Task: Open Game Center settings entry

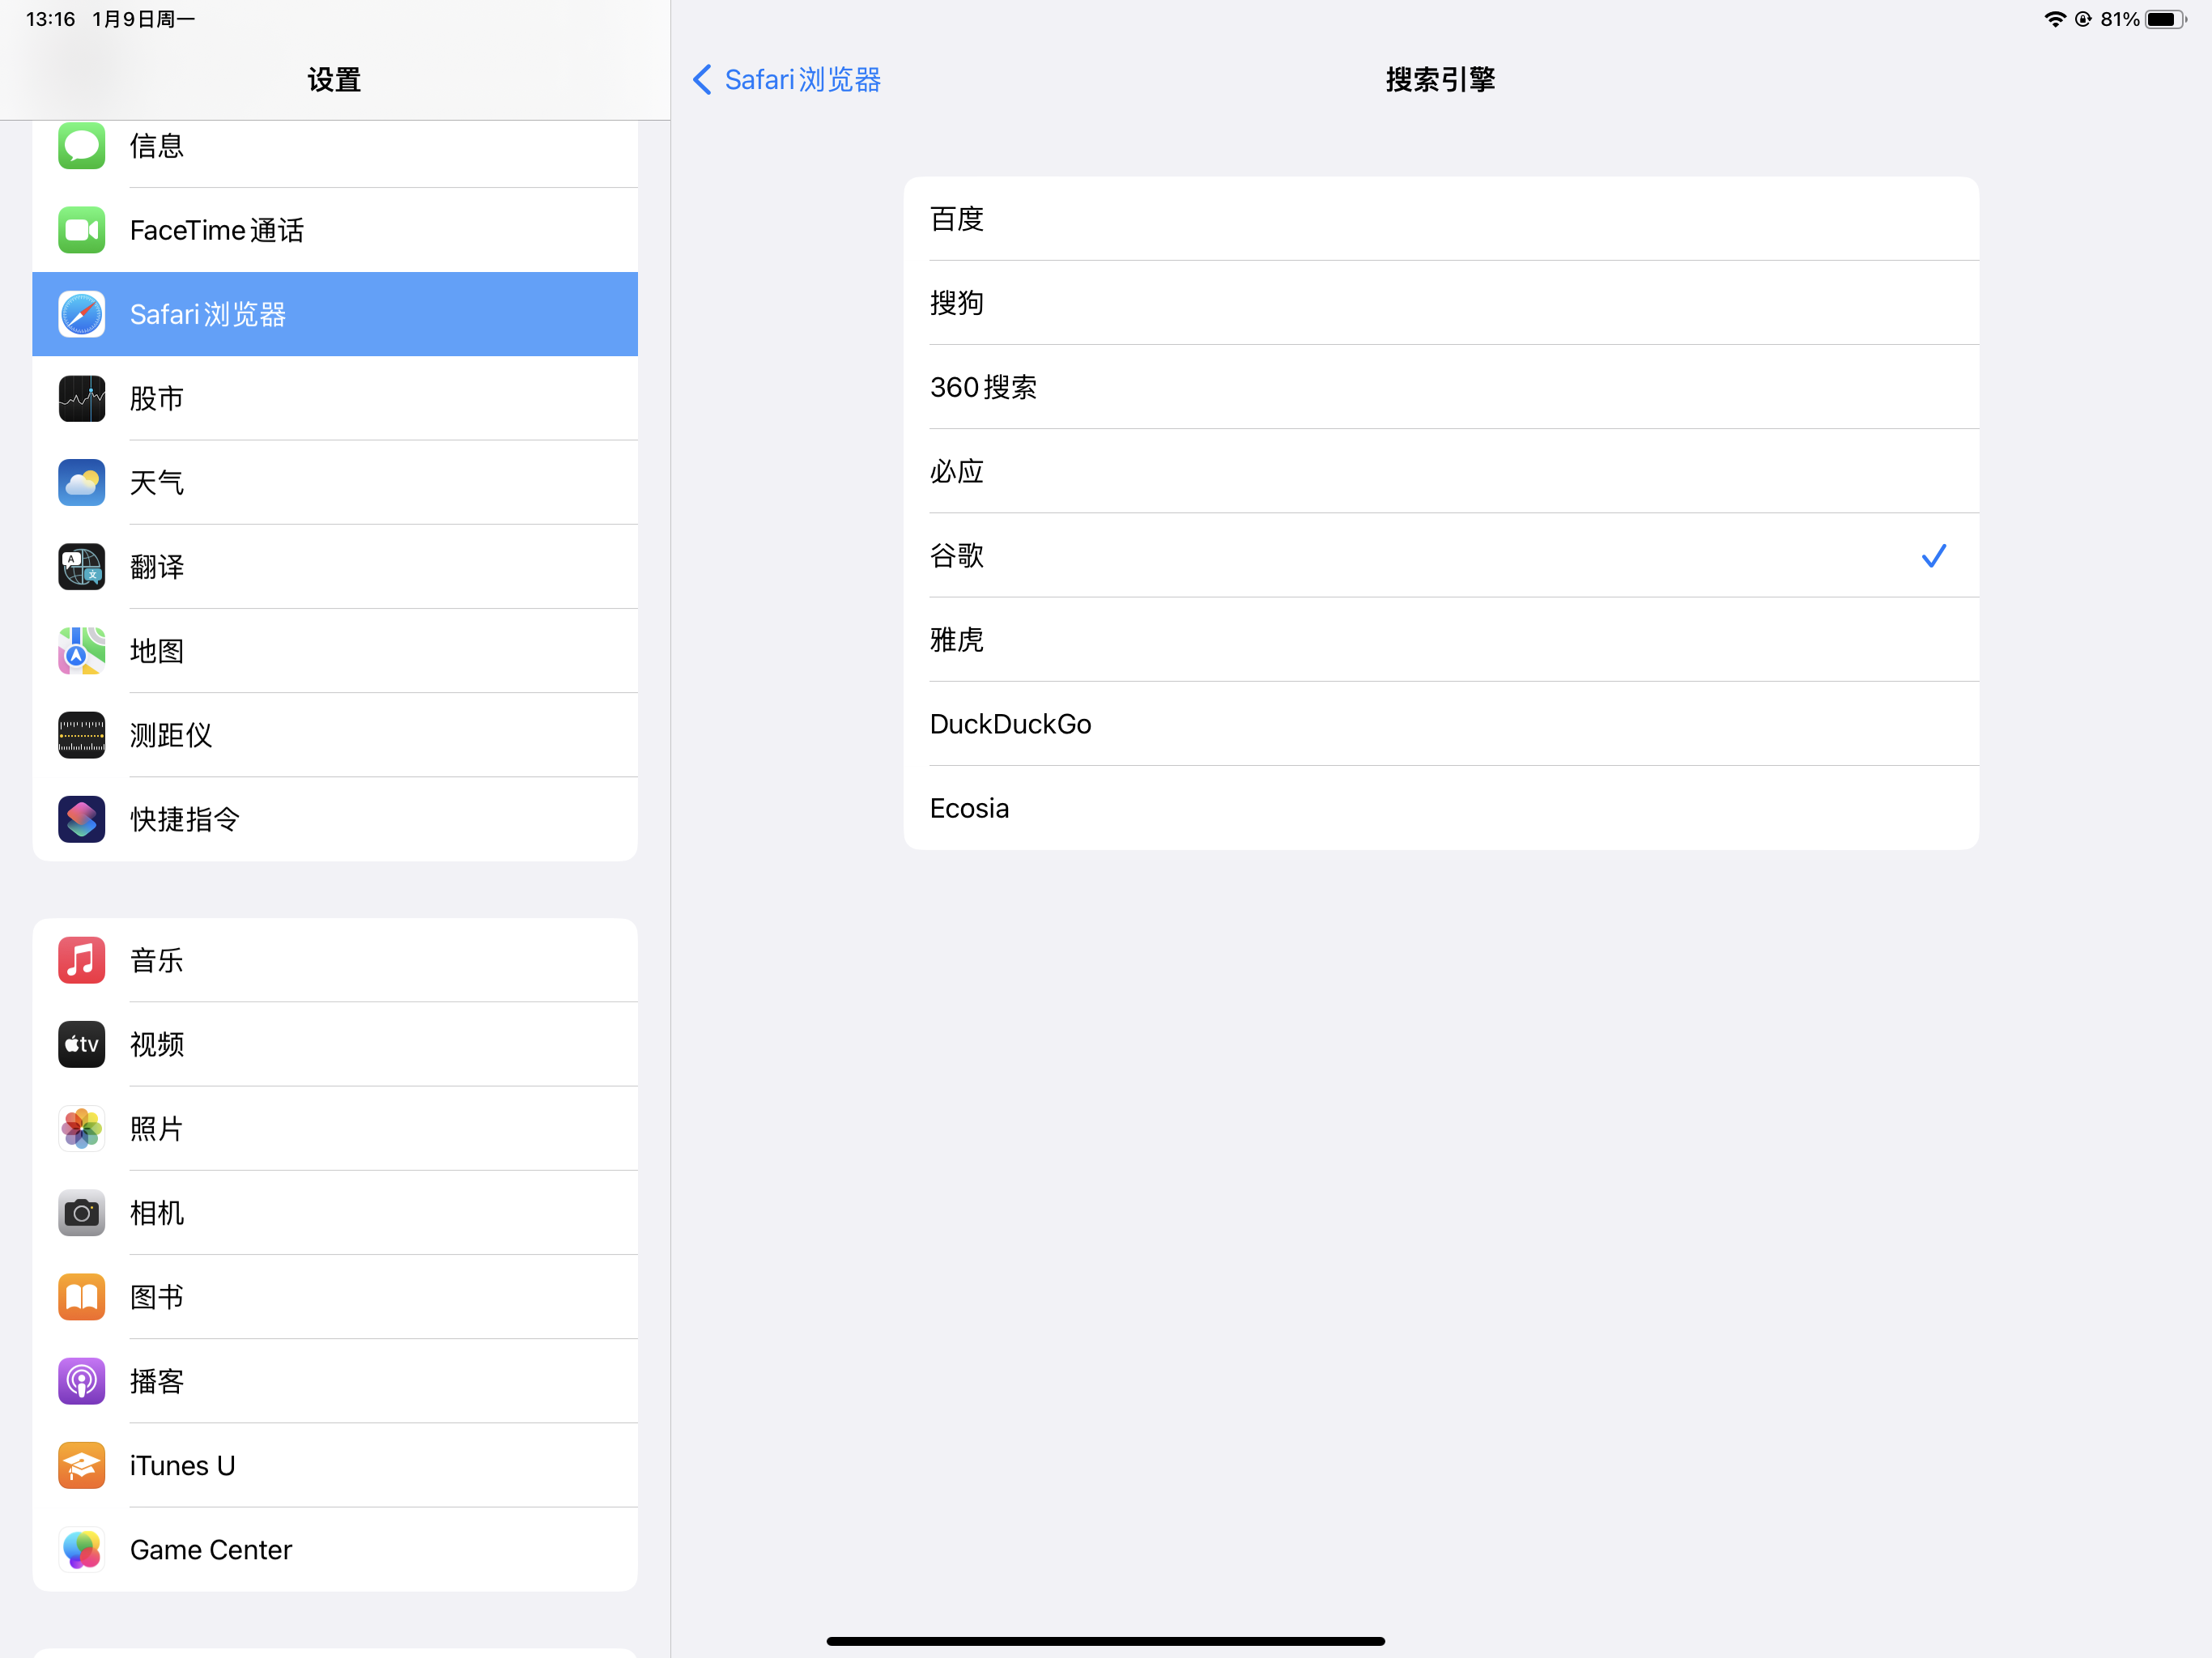Action: (x=335, y=1549)
